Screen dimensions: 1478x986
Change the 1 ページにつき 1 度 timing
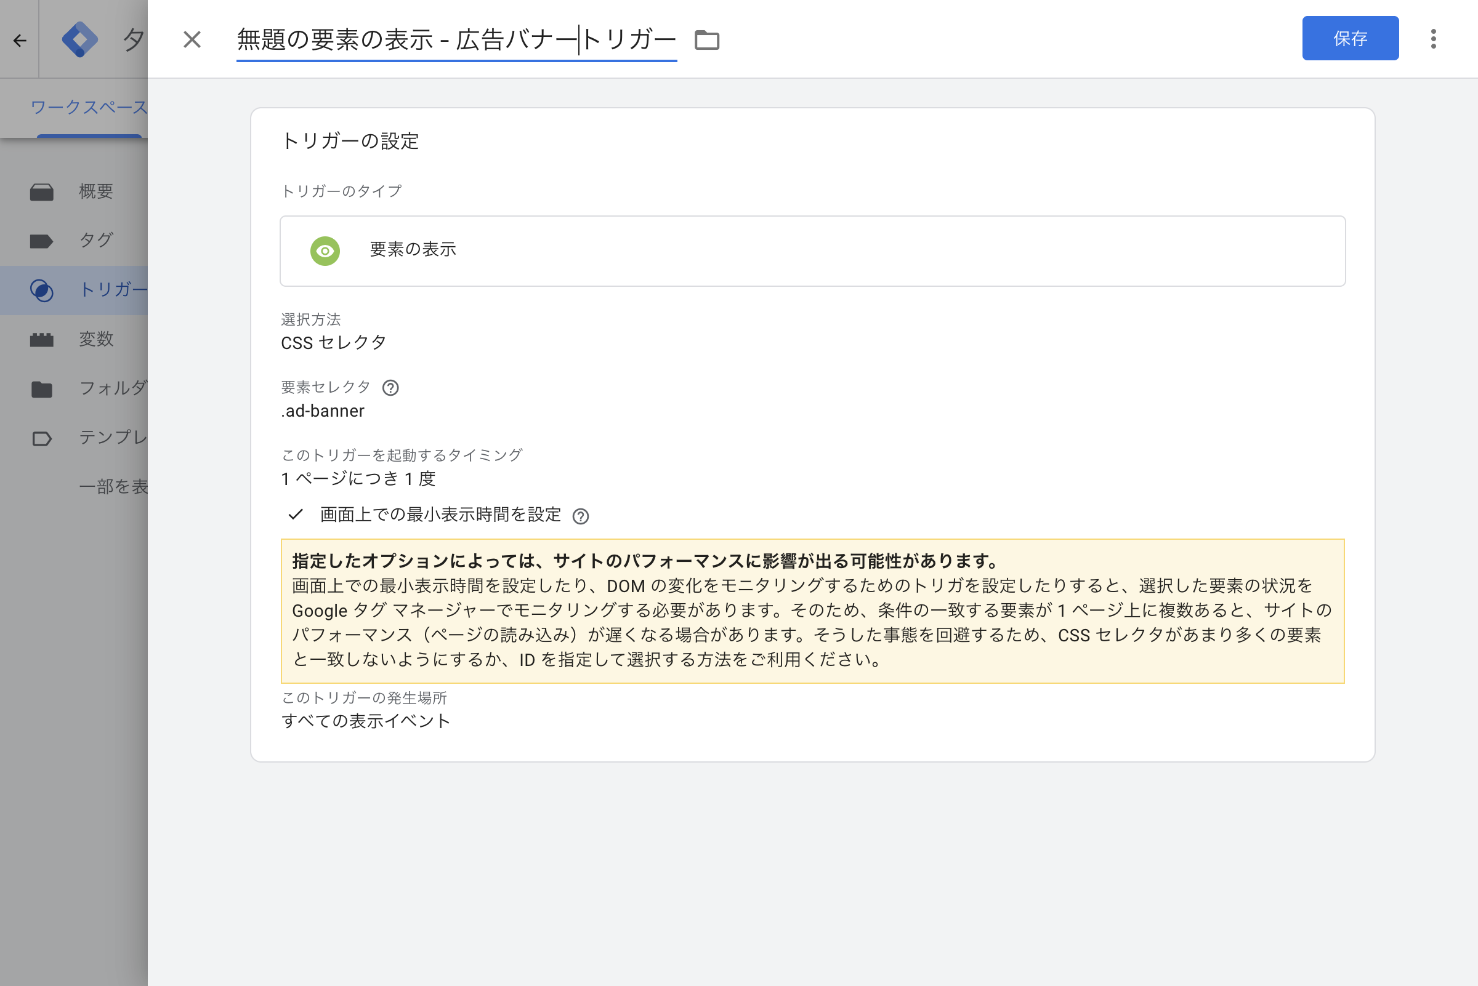point(358,479)
